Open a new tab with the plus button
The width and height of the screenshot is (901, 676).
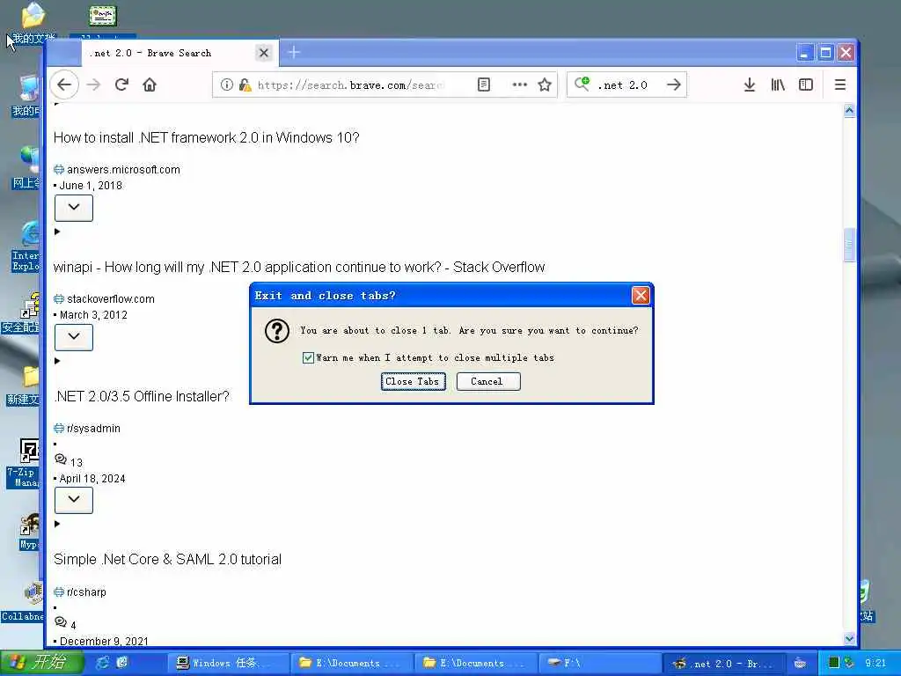[294, 52]
